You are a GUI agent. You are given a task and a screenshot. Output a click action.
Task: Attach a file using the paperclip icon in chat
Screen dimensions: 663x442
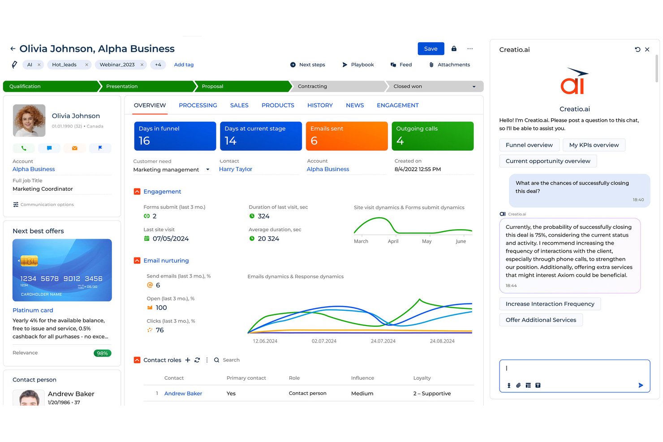pos(518,385)
